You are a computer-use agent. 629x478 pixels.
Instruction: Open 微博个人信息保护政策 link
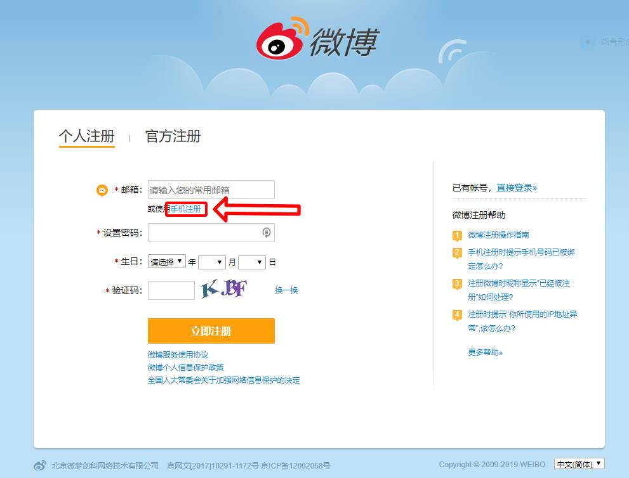coord(186,368)
